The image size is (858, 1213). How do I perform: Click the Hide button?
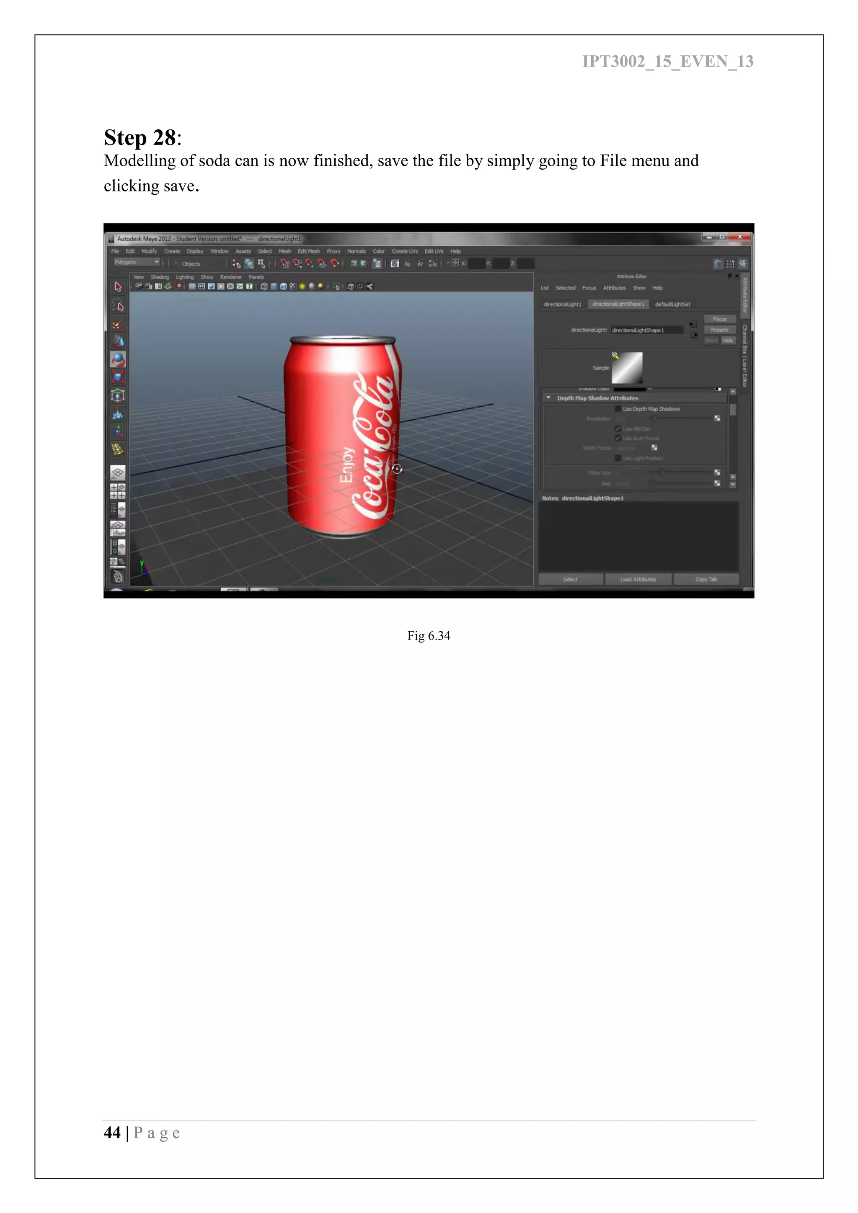(x=728, y=341)
